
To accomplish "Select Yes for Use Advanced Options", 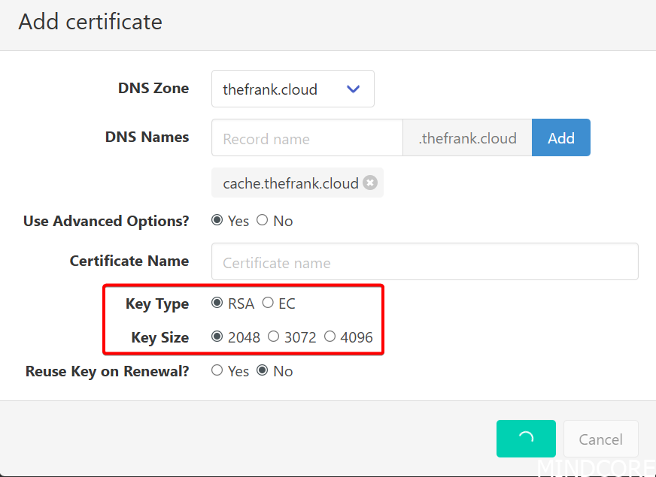I will pyautogui.click(x=217, y=221).
